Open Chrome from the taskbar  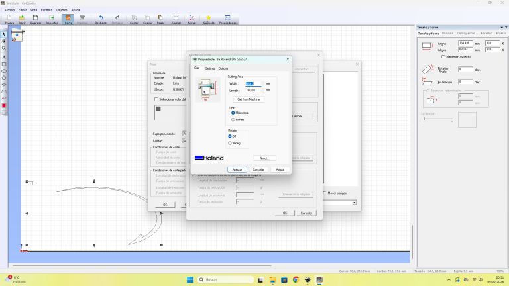tap(296, 279)
